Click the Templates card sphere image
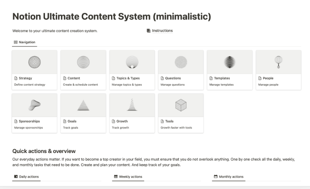Screen dimensions: 310x189 [x=229, y=62]
